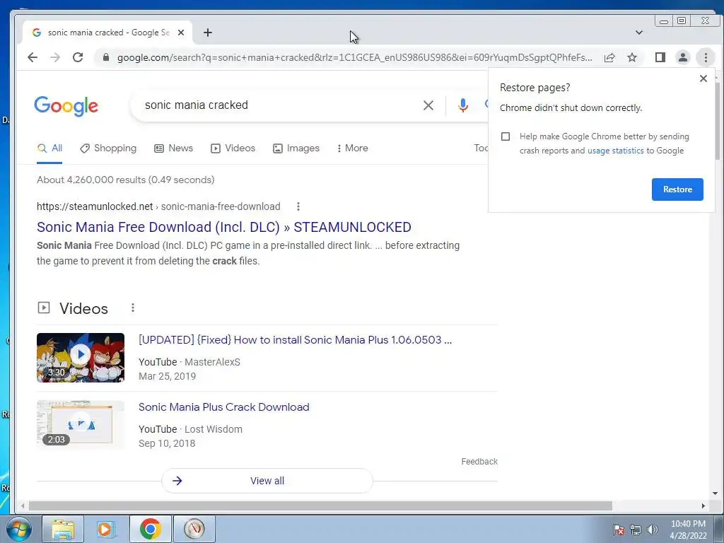Screen dimensions: 724x543
Task: Open the side panel icon in the toolbar
Action: (x=660, y=57)
